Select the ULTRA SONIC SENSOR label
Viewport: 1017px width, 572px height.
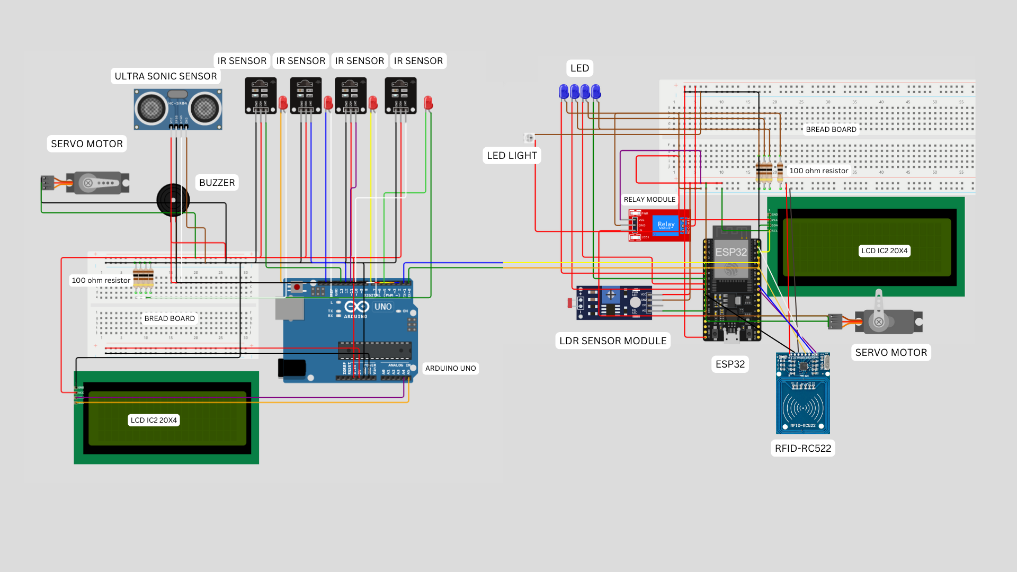[165, 76]
